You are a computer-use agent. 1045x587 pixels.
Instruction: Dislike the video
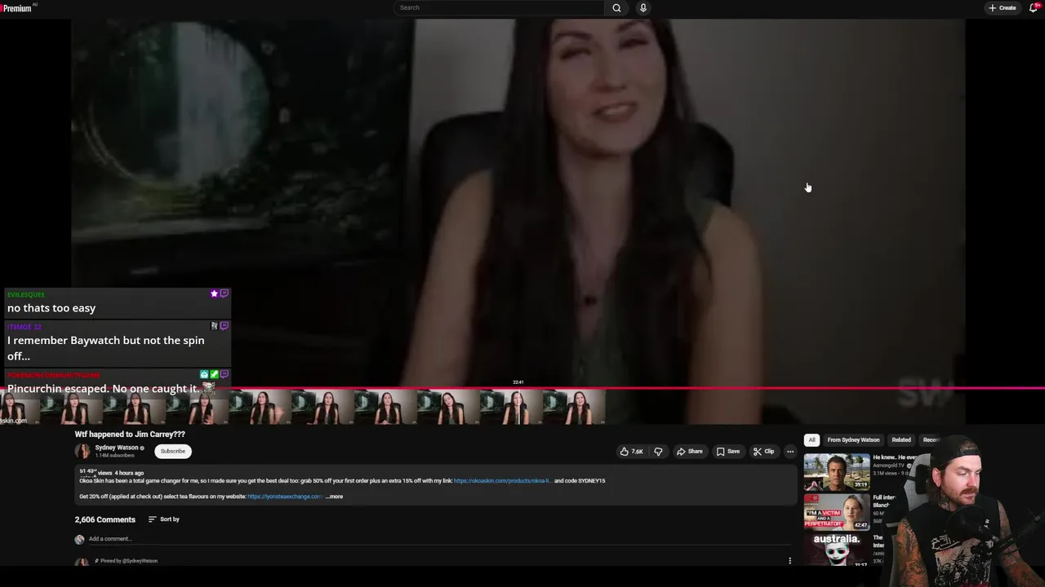(x=658, y=452)
